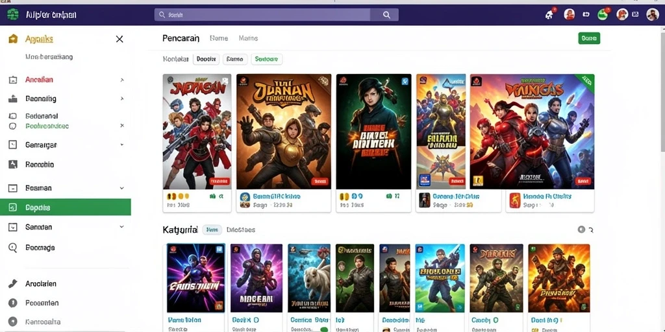
Task: Click the red button on the Maincas card
Action: point(583,182)
